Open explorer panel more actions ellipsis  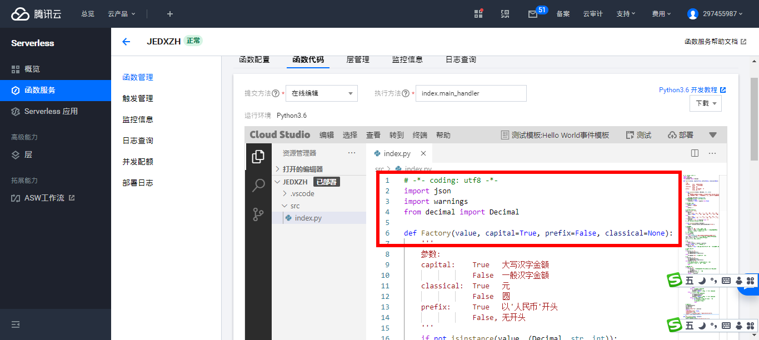(x=352, y=153)
